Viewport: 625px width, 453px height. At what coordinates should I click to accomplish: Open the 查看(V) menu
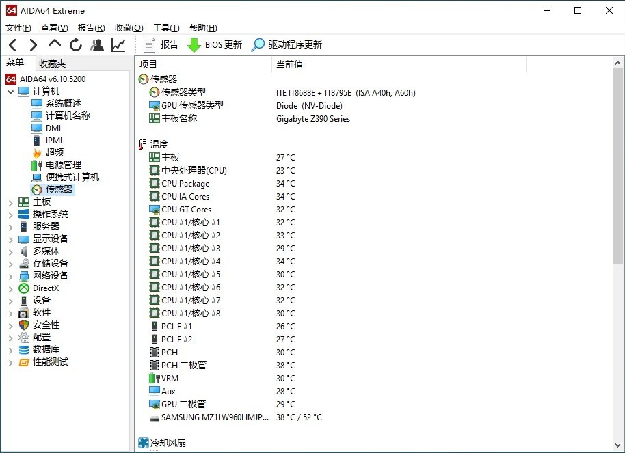(55, 28)
